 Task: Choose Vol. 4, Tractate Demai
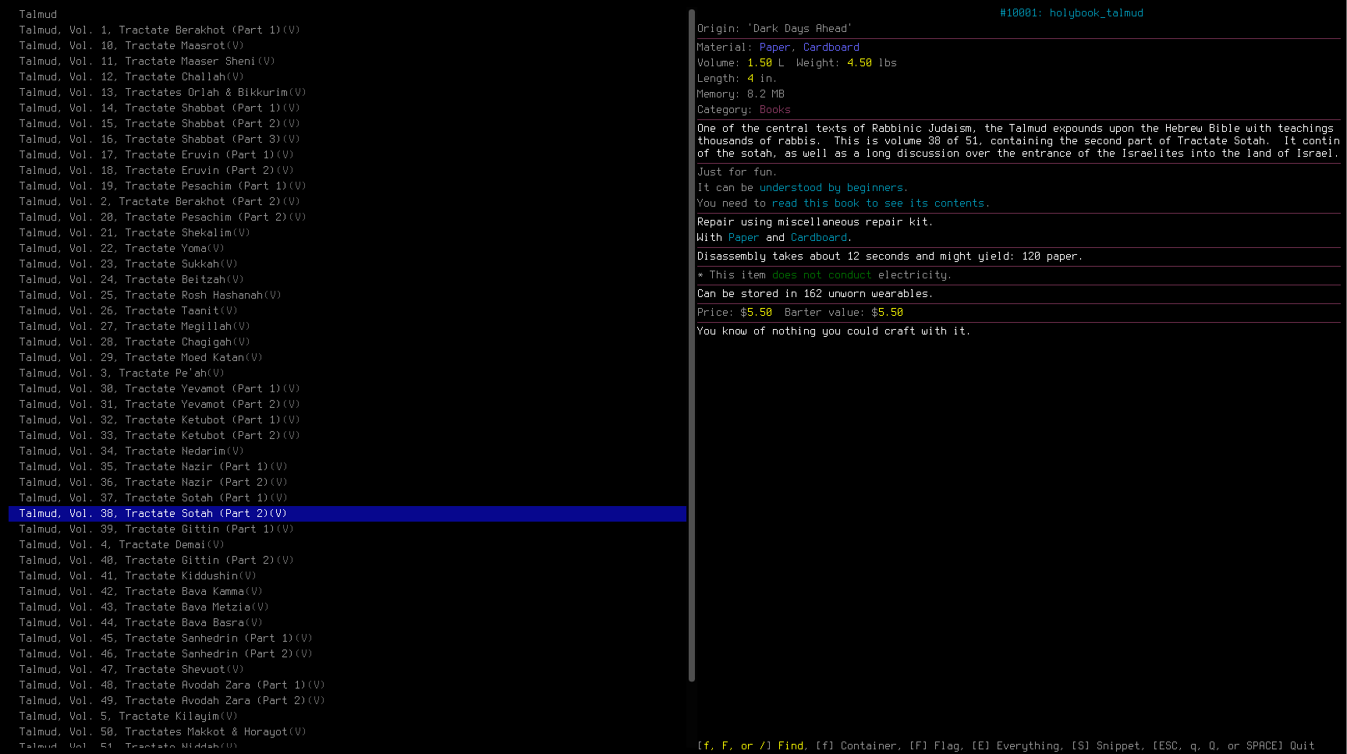122,544
